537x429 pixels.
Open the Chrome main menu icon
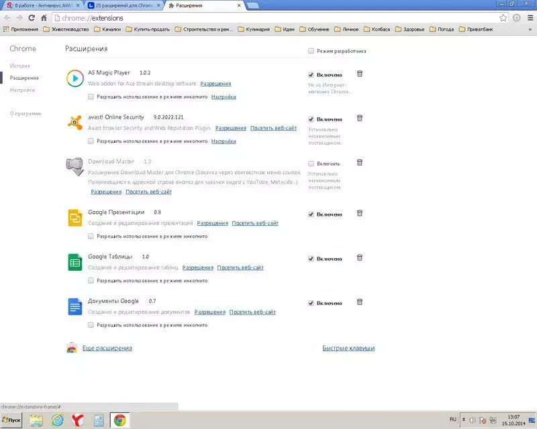tap(530, 18)
